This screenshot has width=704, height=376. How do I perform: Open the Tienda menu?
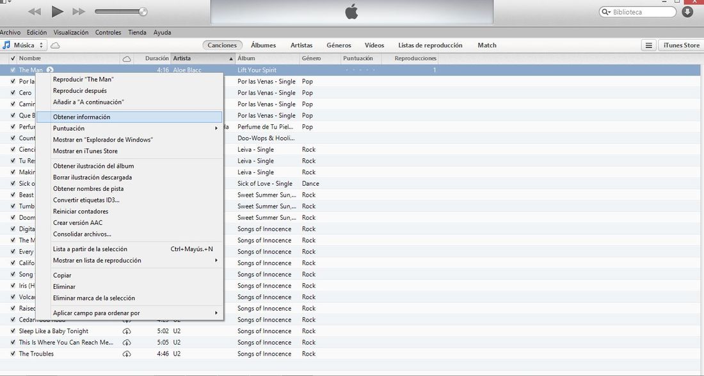(x=138, y=32)
